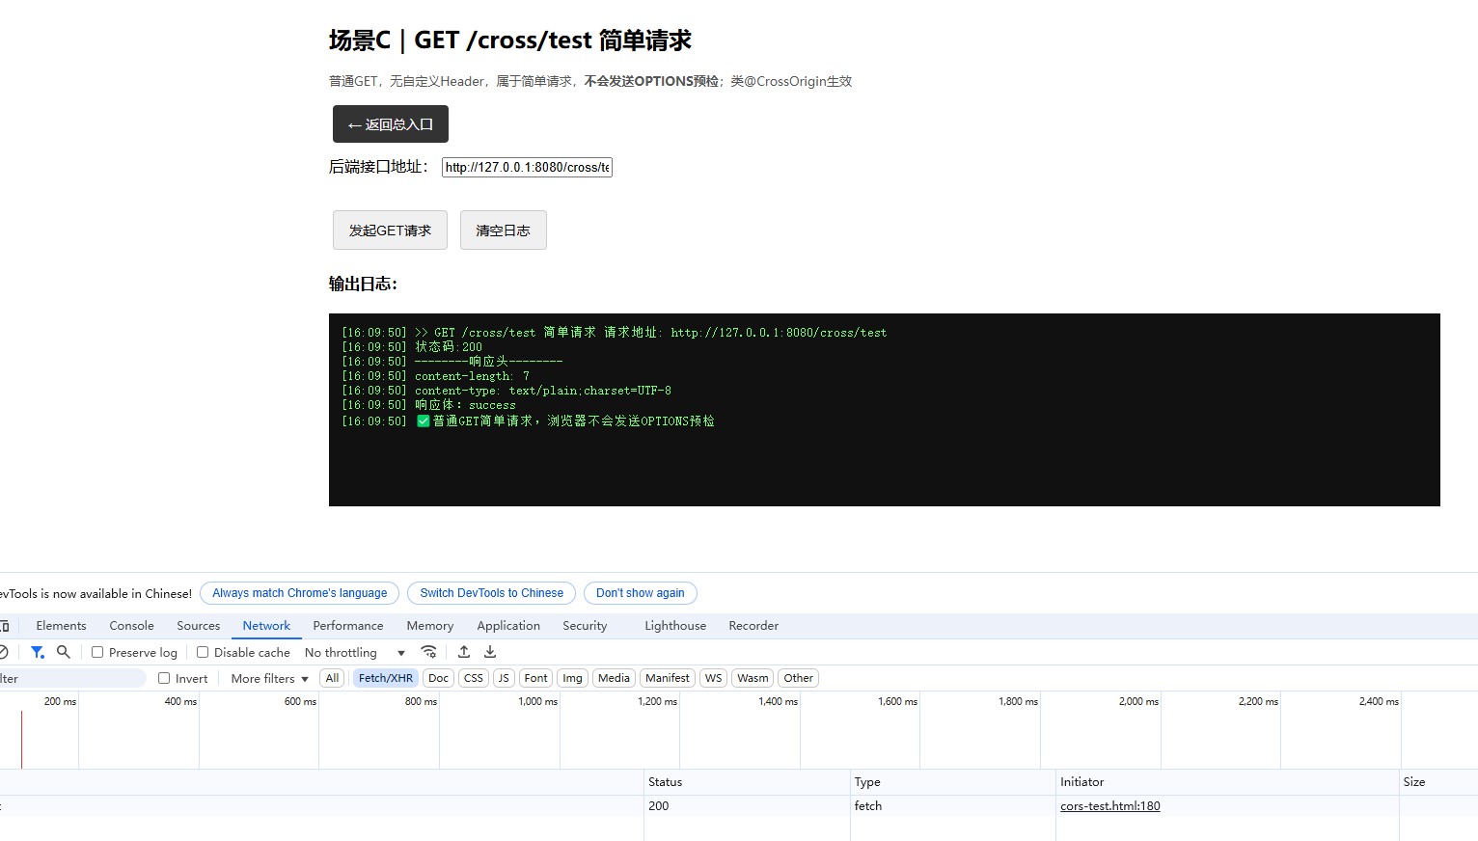The height and width of the screenshot is (841, 1478).
Task: Clear the network log icon
Action: (x=4, y=652)
